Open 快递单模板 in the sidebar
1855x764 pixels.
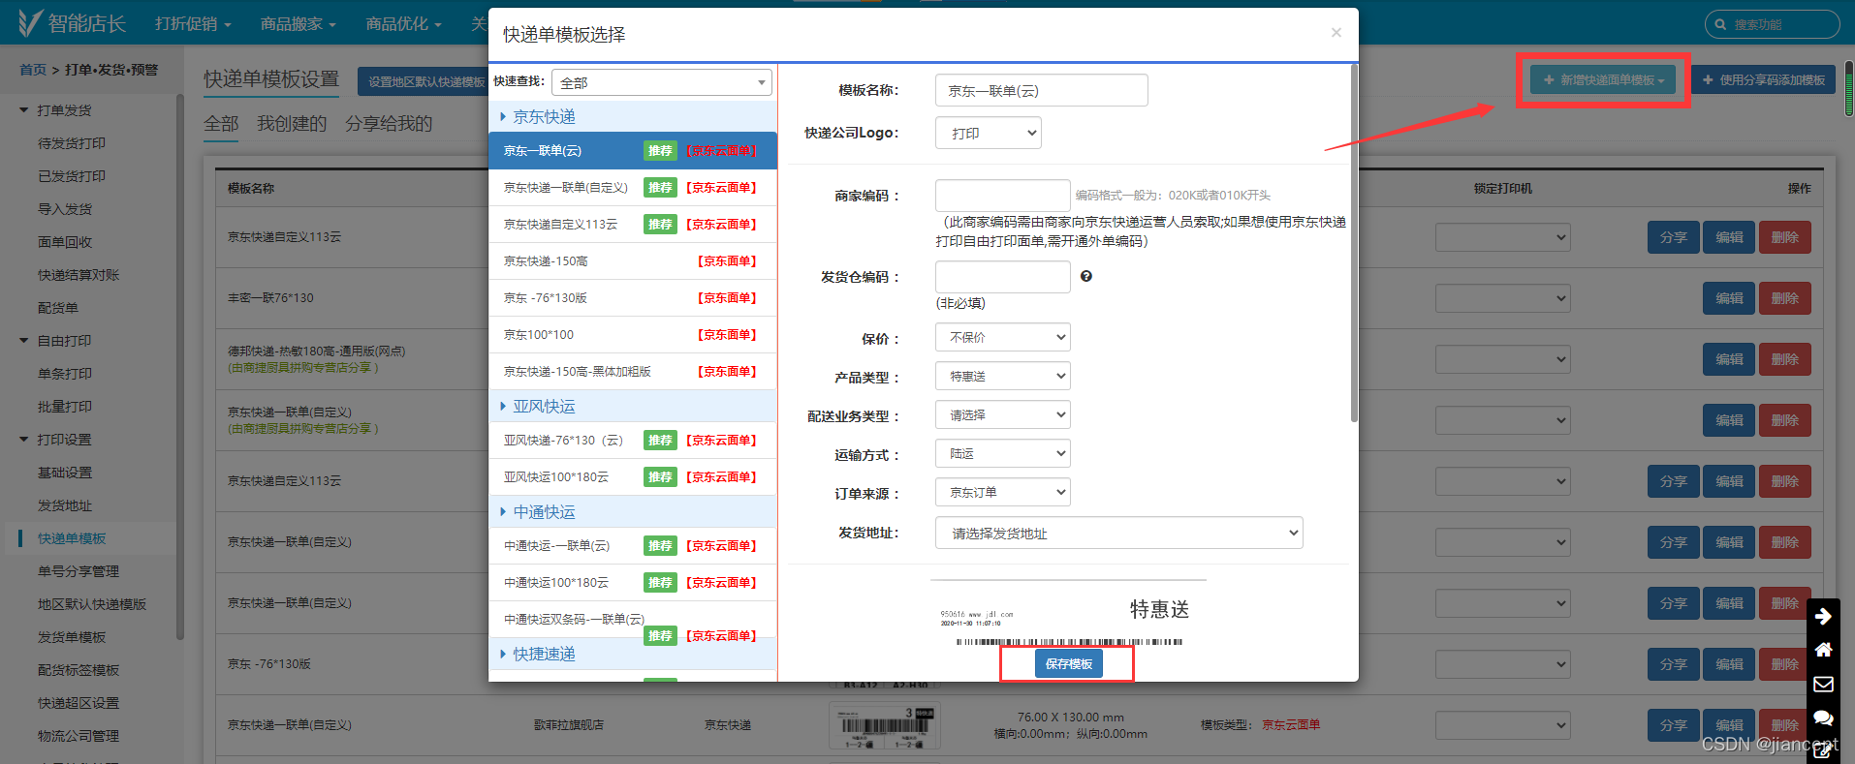pyautogui.click(x=72, y=538)
